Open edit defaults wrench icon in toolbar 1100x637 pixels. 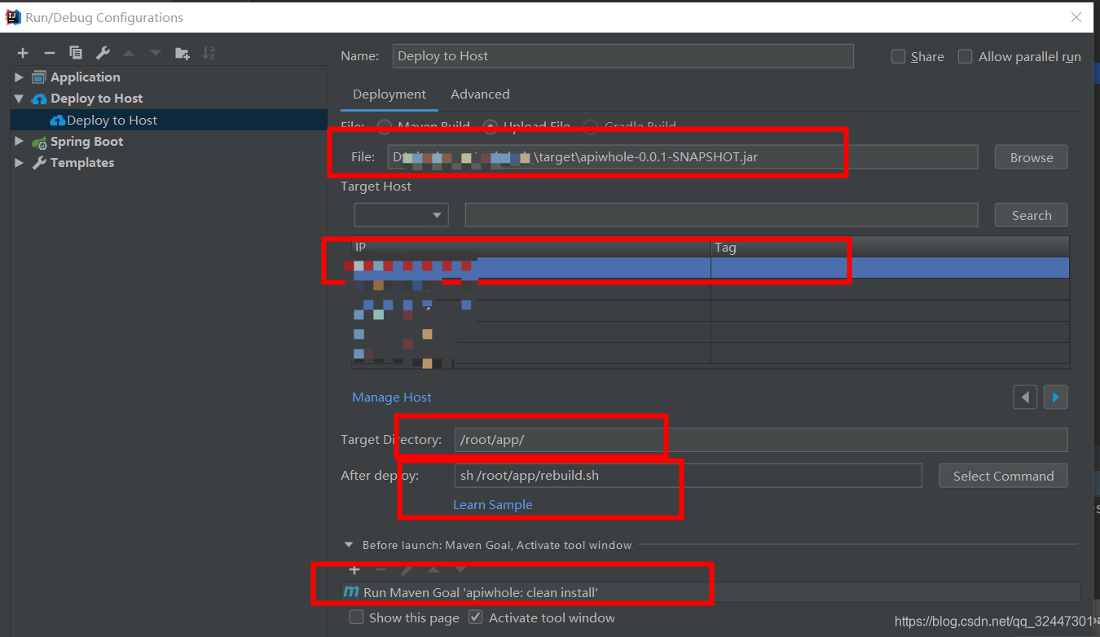pyautogui.click(x=103, y=53)
